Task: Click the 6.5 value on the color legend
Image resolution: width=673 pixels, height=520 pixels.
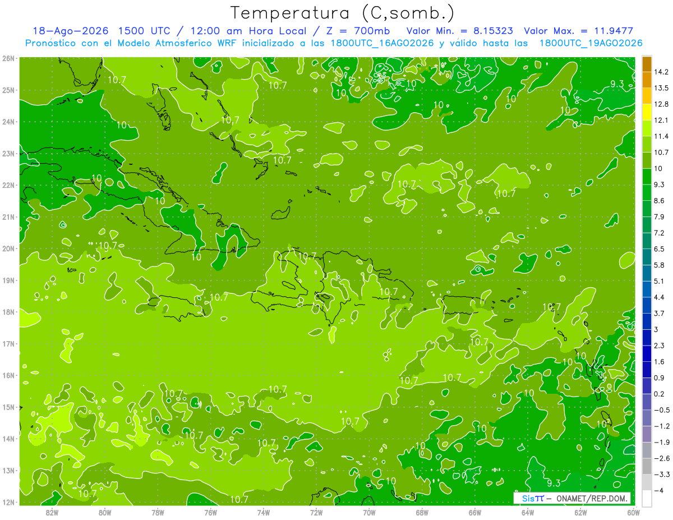Action: (x=660, y=249)
